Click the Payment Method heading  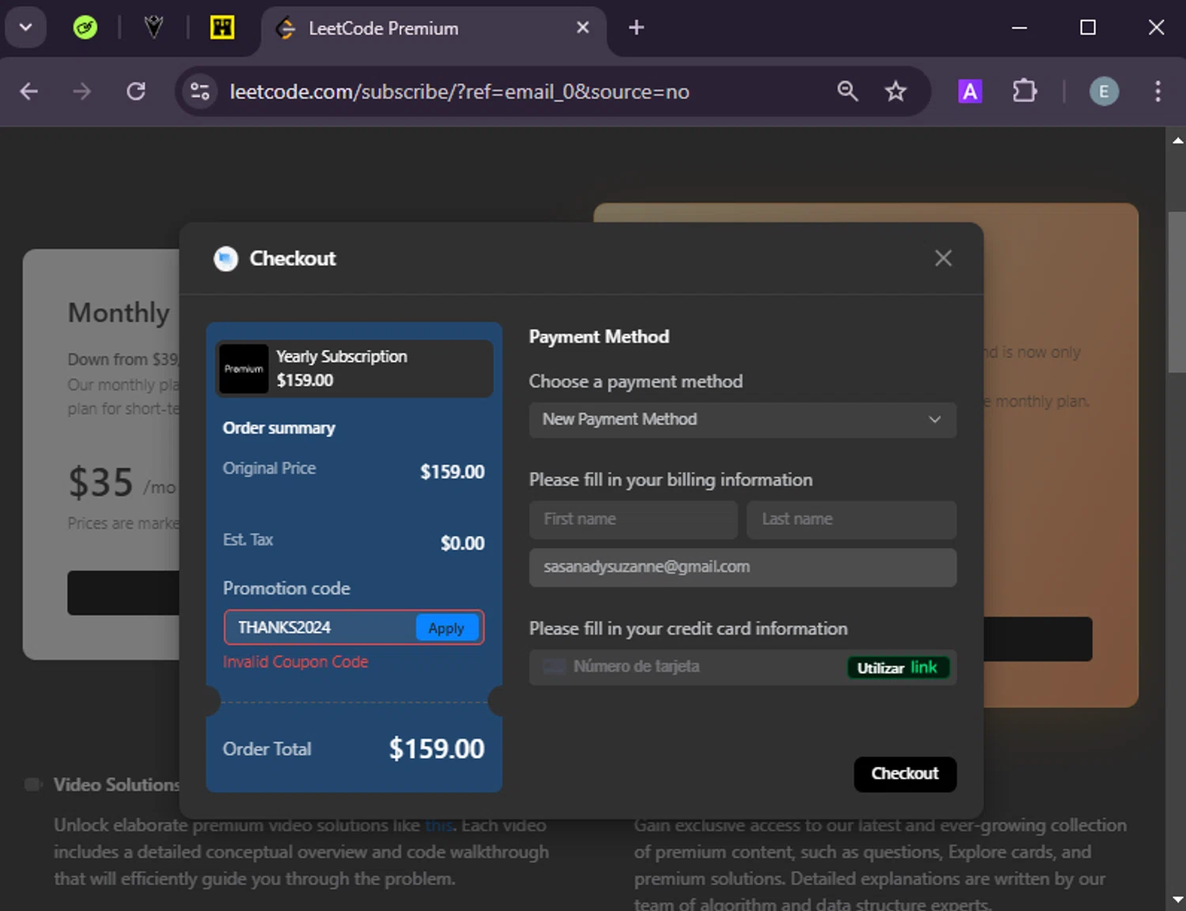599,337
